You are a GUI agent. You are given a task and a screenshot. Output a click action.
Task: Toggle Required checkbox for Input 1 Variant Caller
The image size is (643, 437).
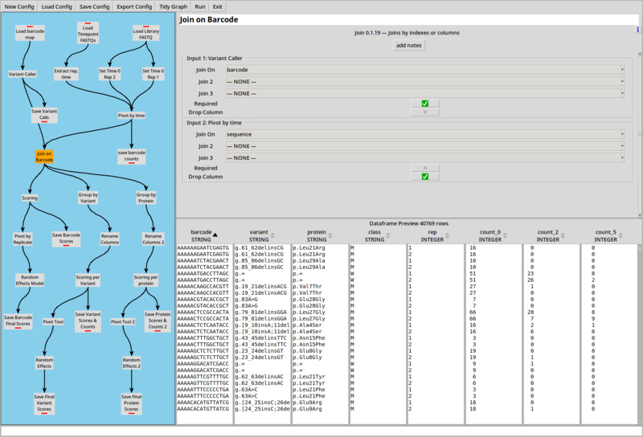(425, 104)
